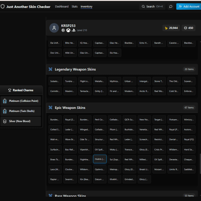Click the Viperish... epic skin
Screen dimensions: 201x201
(85, 149)
